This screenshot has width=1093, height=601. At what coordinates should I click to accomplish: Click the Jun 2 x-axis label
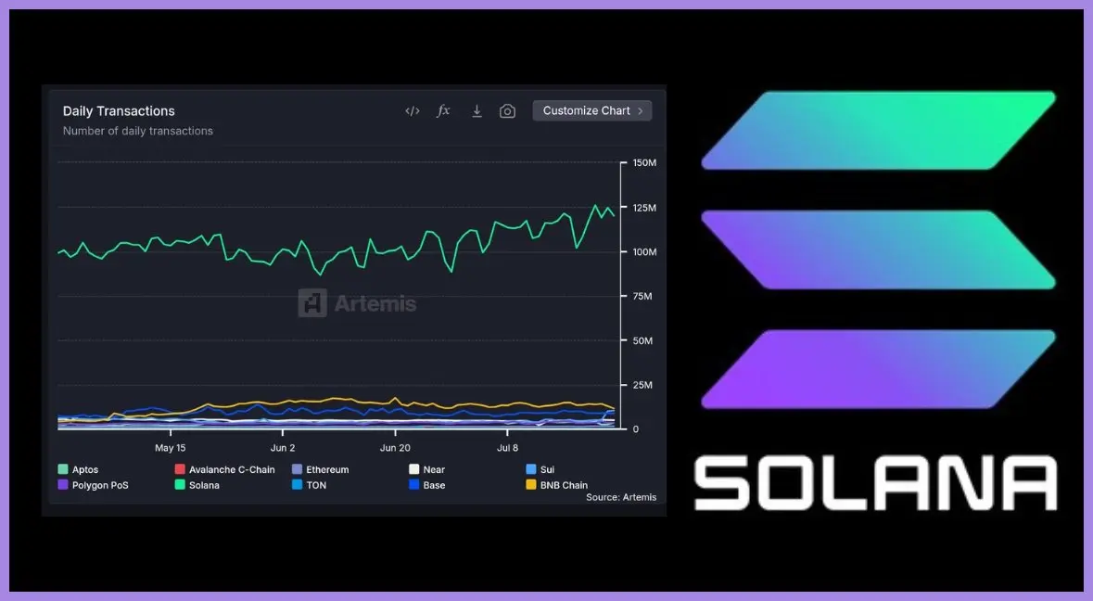click(x=283, y=448)
